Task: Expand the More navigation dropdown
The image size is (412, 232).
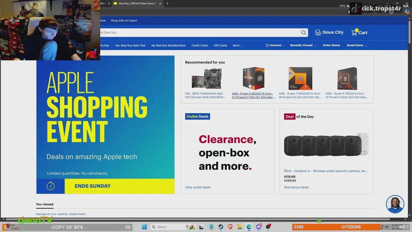Action: click(238, 45)
